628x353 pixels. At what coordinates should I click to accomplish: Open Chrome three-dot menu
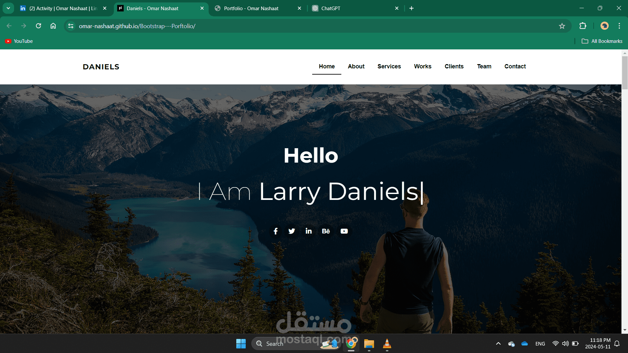click(x=619, y=26)
